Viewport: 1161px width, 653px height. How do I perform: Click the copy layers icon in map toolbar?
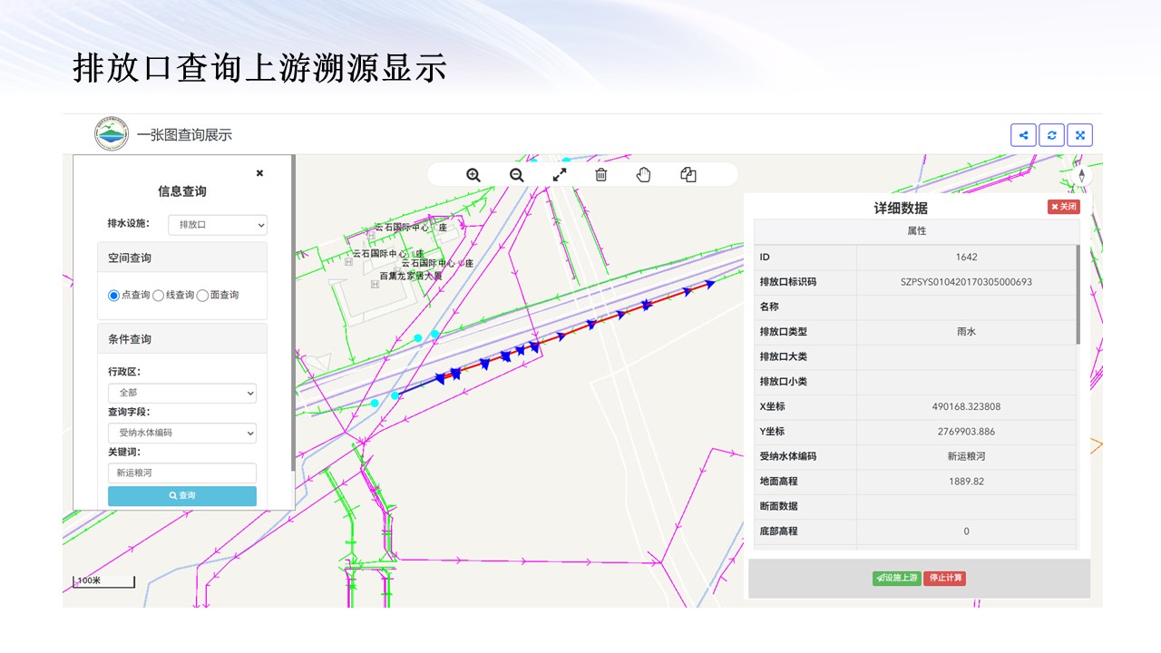click(x=688, y=175)
